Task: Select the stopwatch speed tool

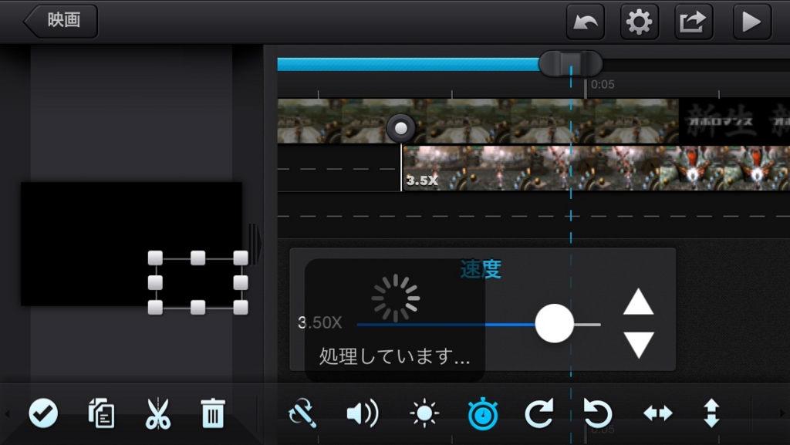Action: [482, 413]
